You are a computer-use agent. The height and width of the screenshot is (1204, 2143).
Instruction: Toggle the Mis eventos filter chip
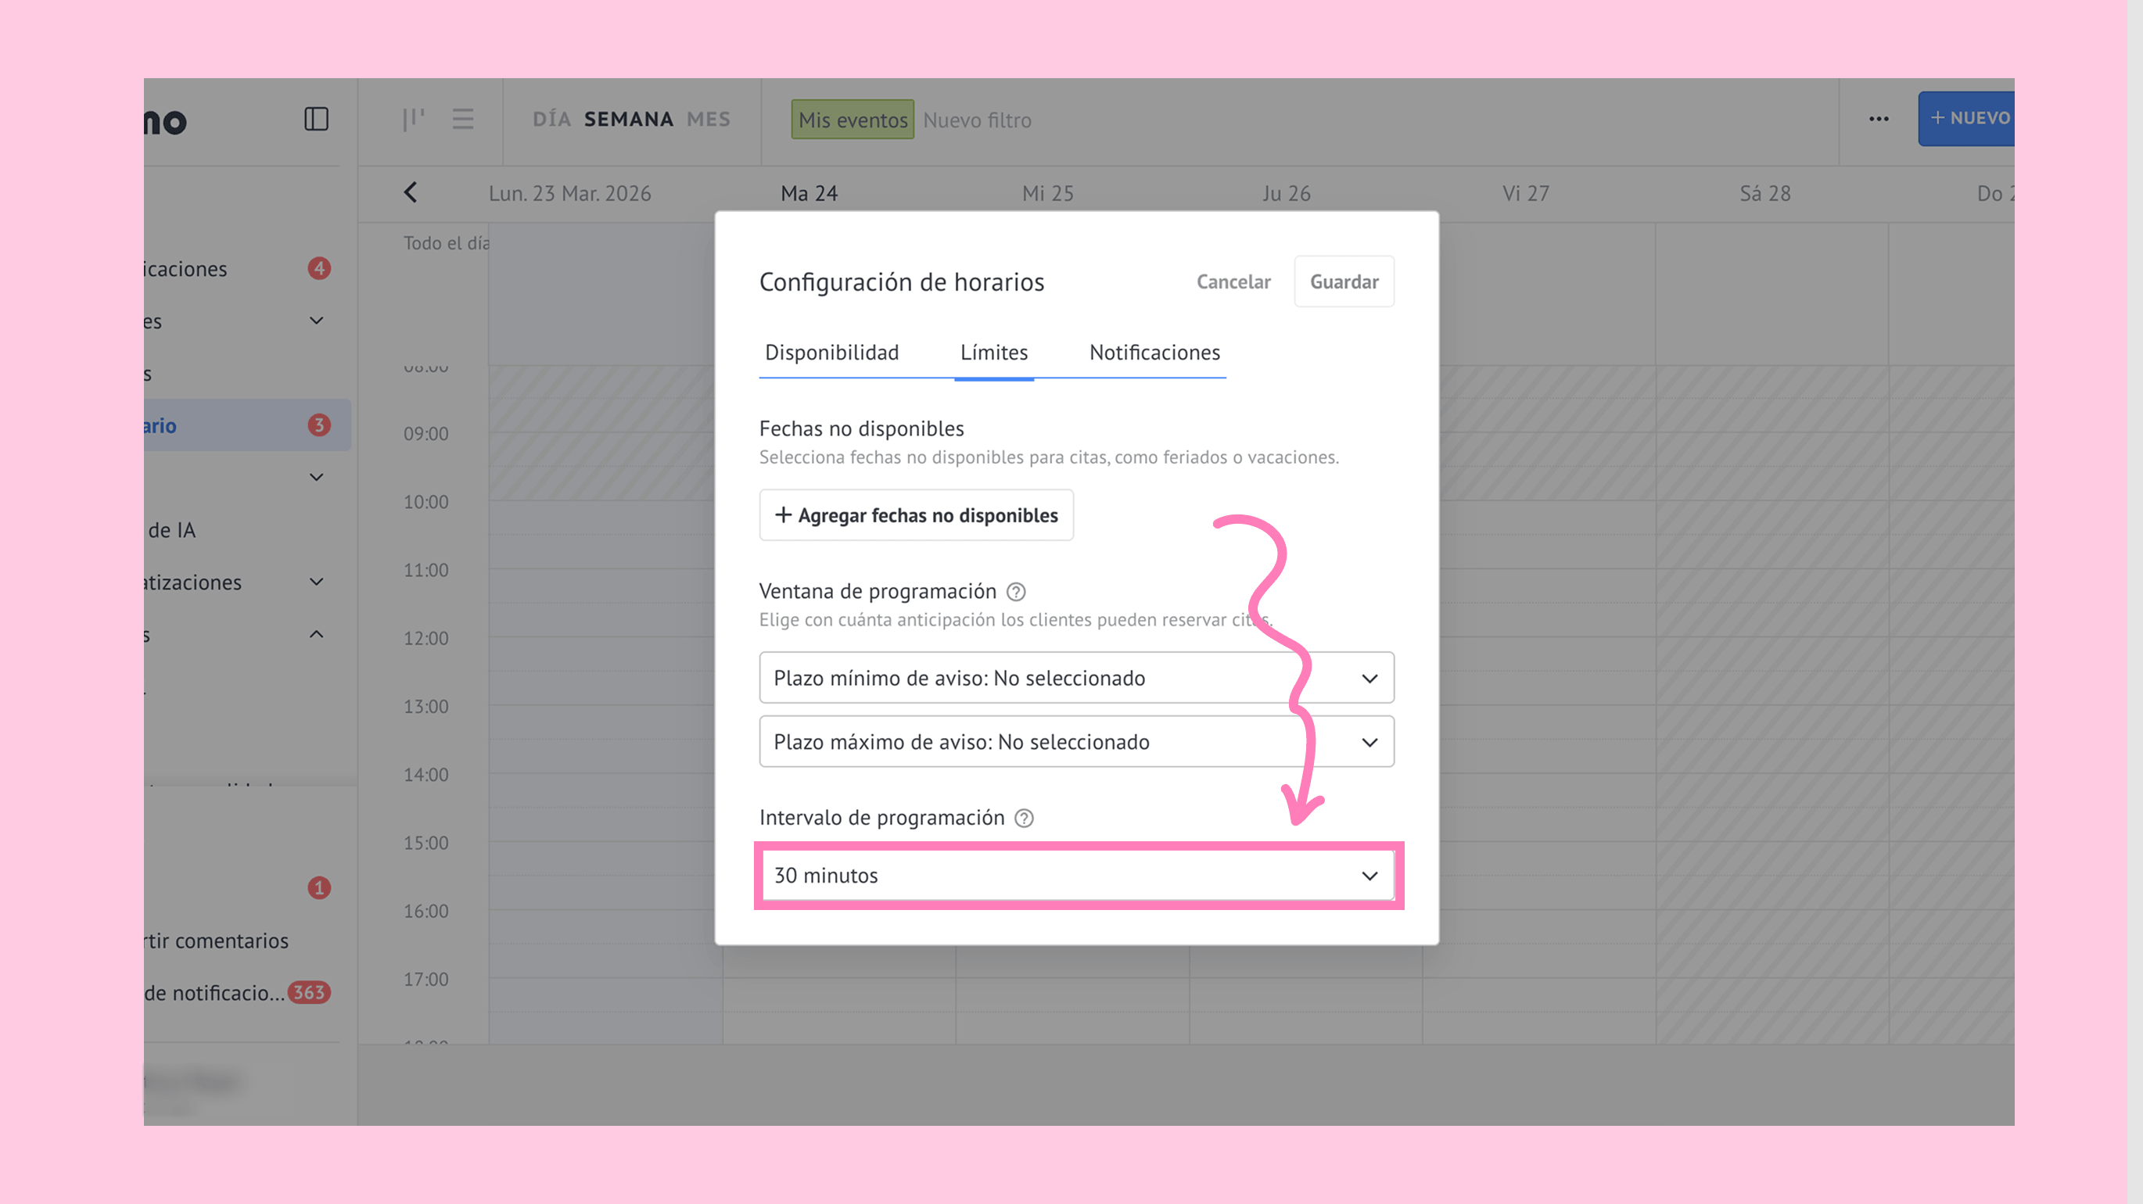[852, 120]
